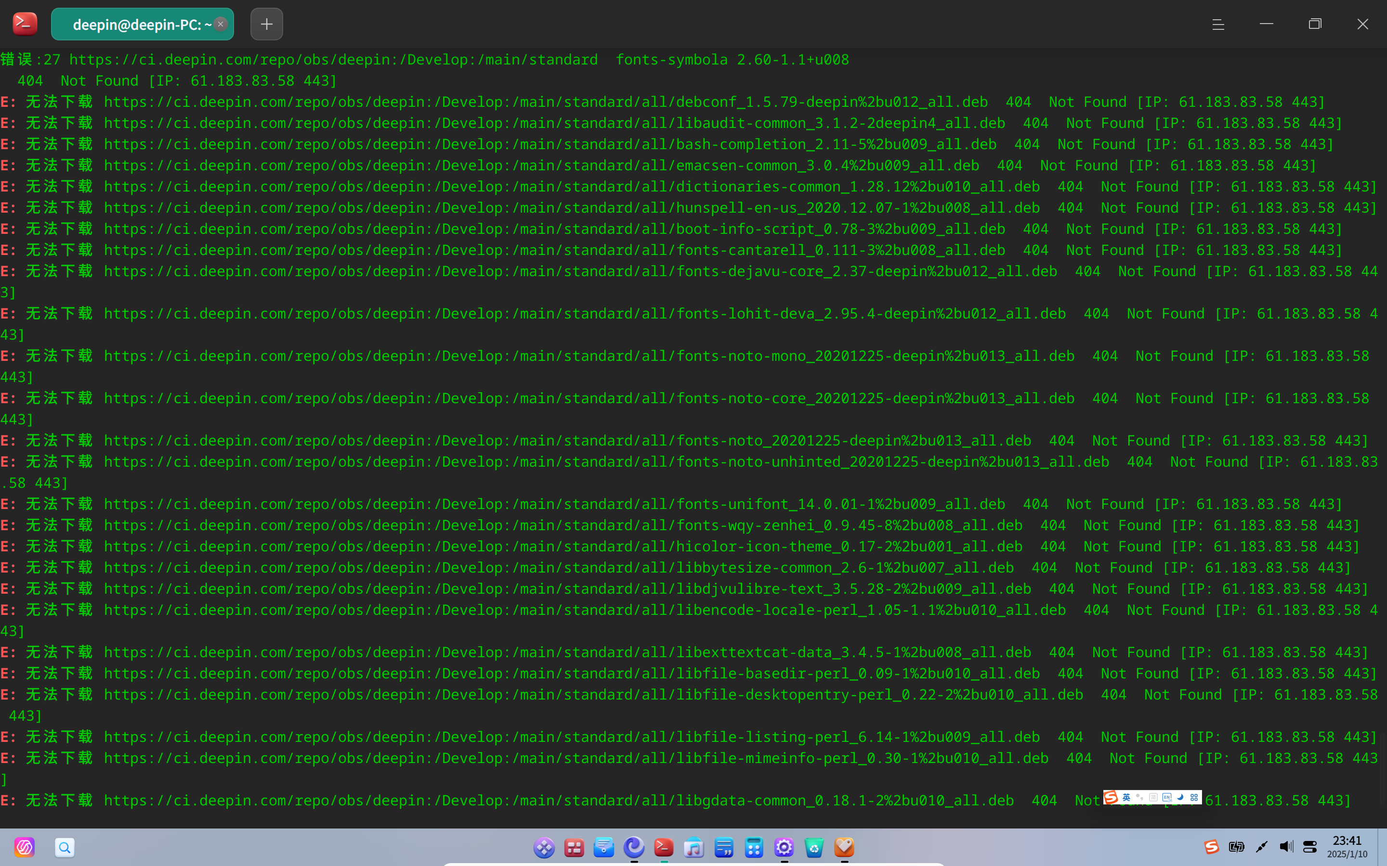The image size is (1387, 866).
Task: Click the libfile-listing-perl .deb URL
Action: pos(572,737)
